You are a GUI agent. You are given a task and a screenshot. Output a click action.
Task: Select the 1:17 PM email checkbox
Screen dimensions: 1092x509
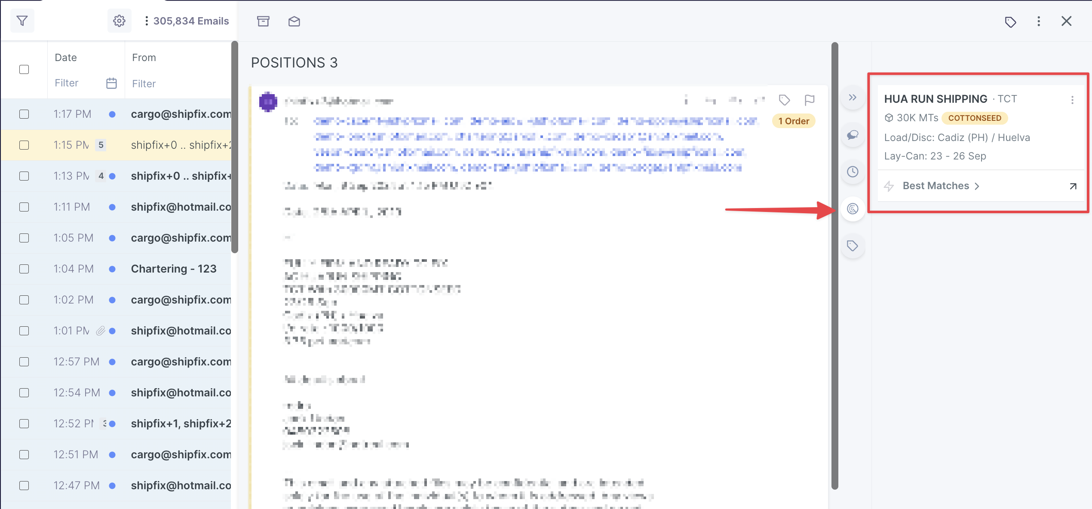24,114
